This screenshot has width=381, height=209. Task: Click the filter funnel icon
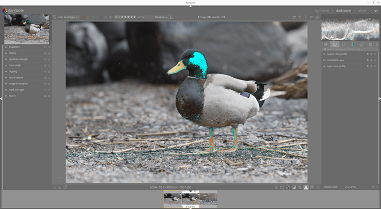[55, 17]
